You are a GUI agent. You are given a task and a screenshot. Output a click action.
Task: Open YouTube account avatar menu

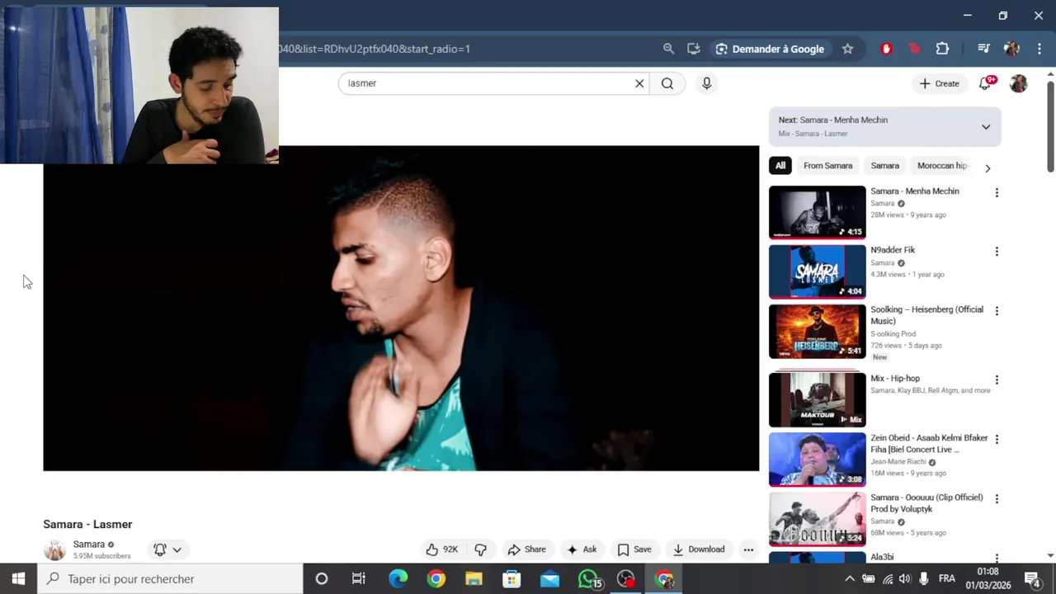pyautogui.click(x=1019, y=83)
